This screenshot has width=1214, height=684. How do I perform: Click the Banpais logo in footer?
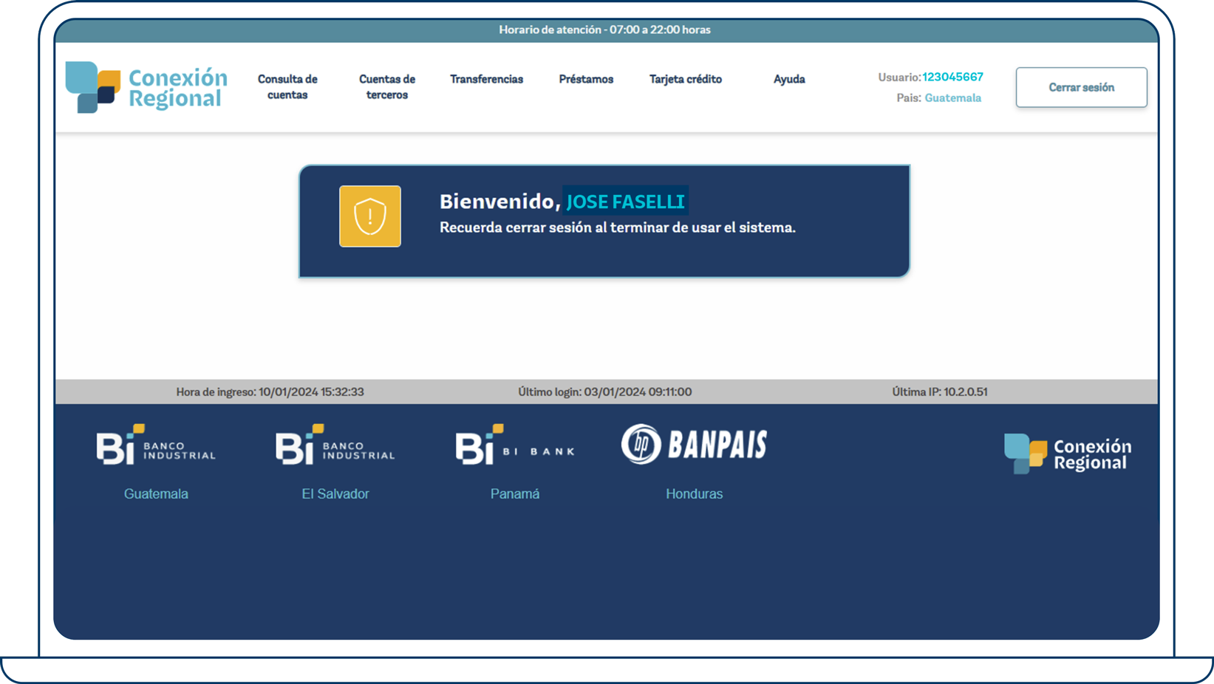(694, 445)
